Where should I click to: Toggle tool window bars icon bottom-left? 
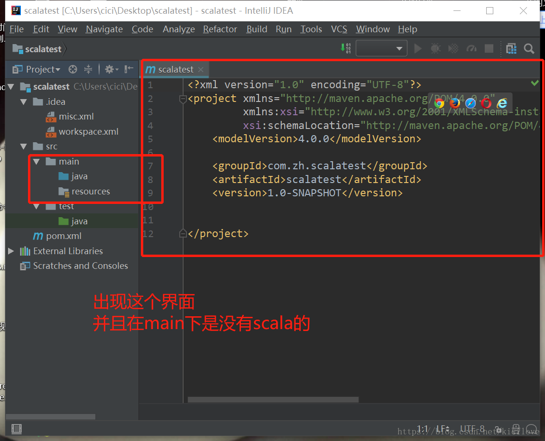coord(16,429)
